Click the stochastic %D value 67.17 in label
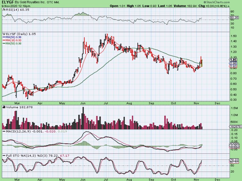Viewport: 242px width, 181px height. (x=65, y=156)
